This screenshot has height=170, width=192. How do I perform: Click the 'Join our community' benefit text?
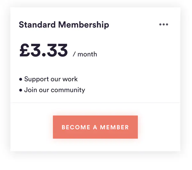tap(54, 90)
